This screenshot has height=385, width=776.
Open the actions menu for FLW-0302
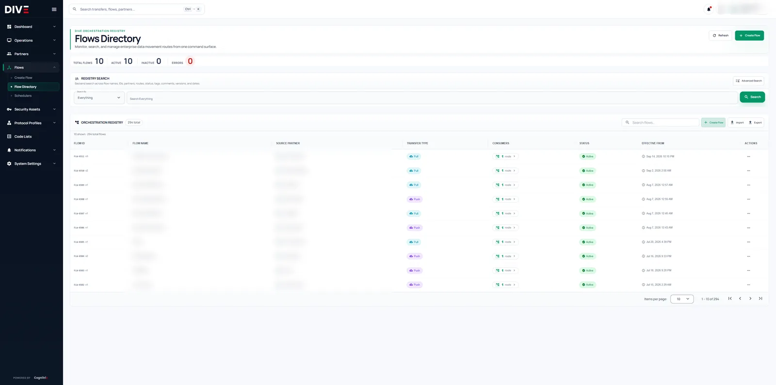click(748, 285)
